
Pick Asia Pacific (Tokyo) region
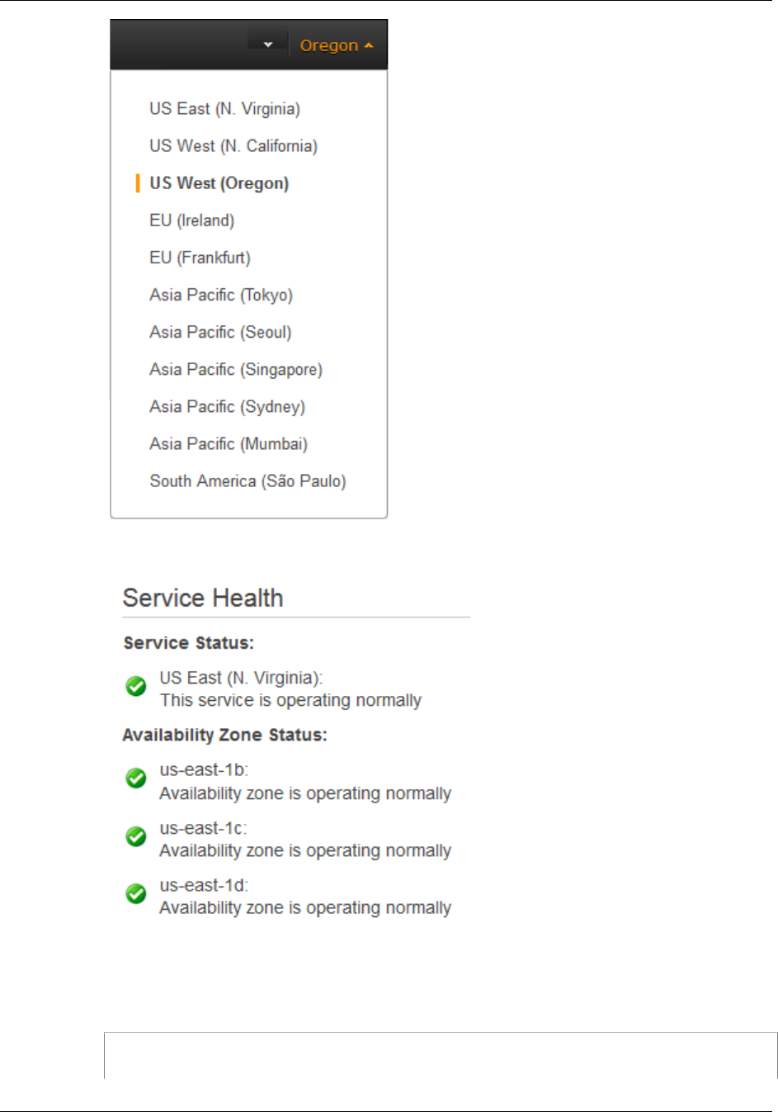[x=221, y=295]
